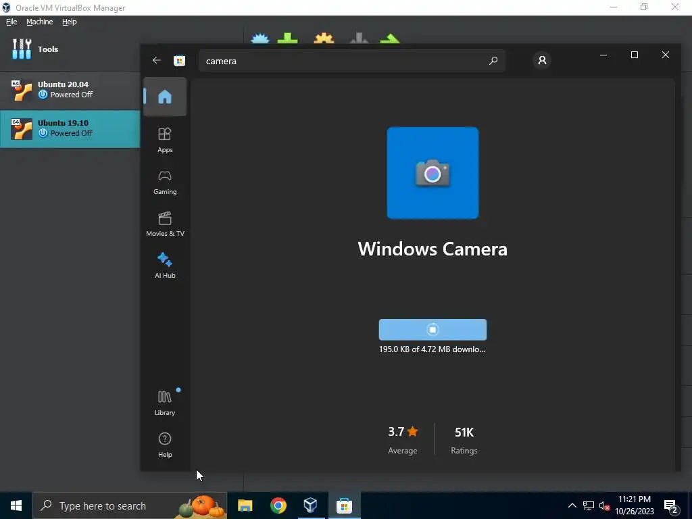Image resolution: width=692 pixels, height=519 pixels.
Task: Open VirtualBox File menu
Action: pos(11,22)
